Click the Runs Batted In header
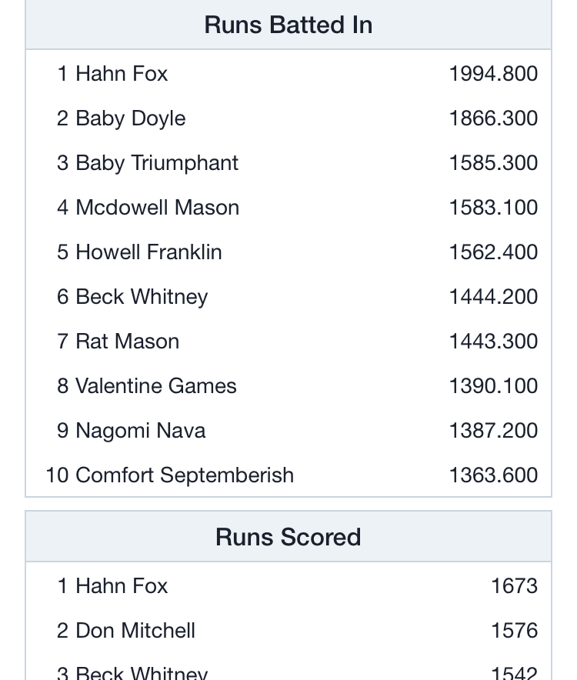Viewport: 577px width, 680px height. click(x=288, y=25)
